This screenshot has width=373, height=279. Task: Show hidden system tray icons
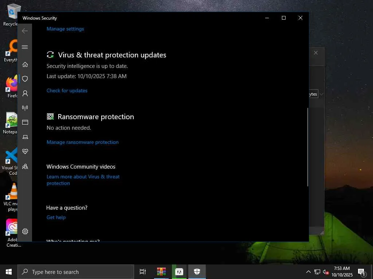coord(308,272)
